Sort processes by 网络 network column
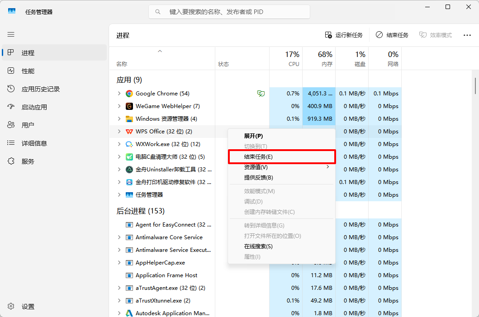The image size is (479, 317). (385, 59)
